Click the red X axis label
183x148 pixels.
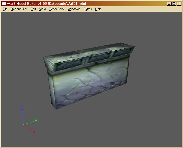[34, 132]
